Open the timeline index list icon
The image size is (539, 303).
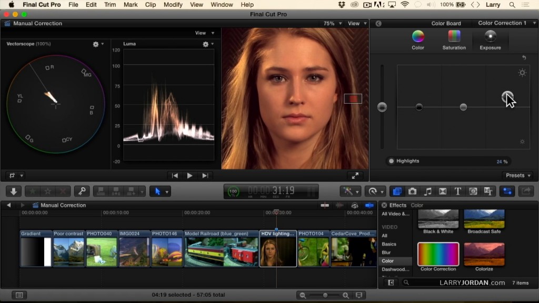pos(19,295)
